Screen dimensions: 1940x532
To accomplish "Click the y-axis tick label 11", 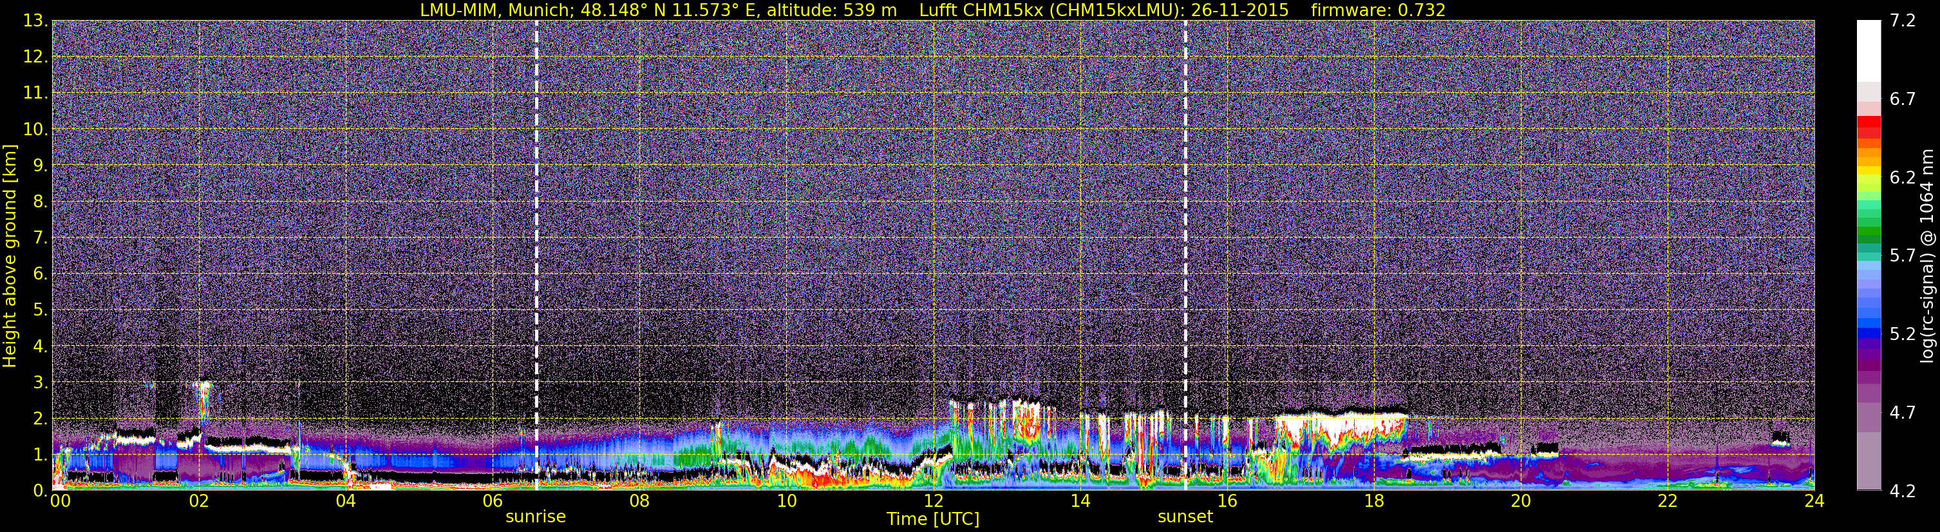I will (x=35, y=93).
